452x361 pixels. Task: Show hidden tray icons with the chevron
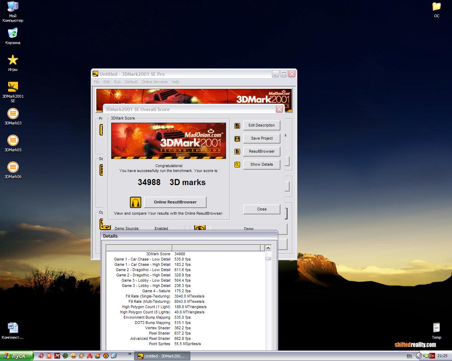419,356
